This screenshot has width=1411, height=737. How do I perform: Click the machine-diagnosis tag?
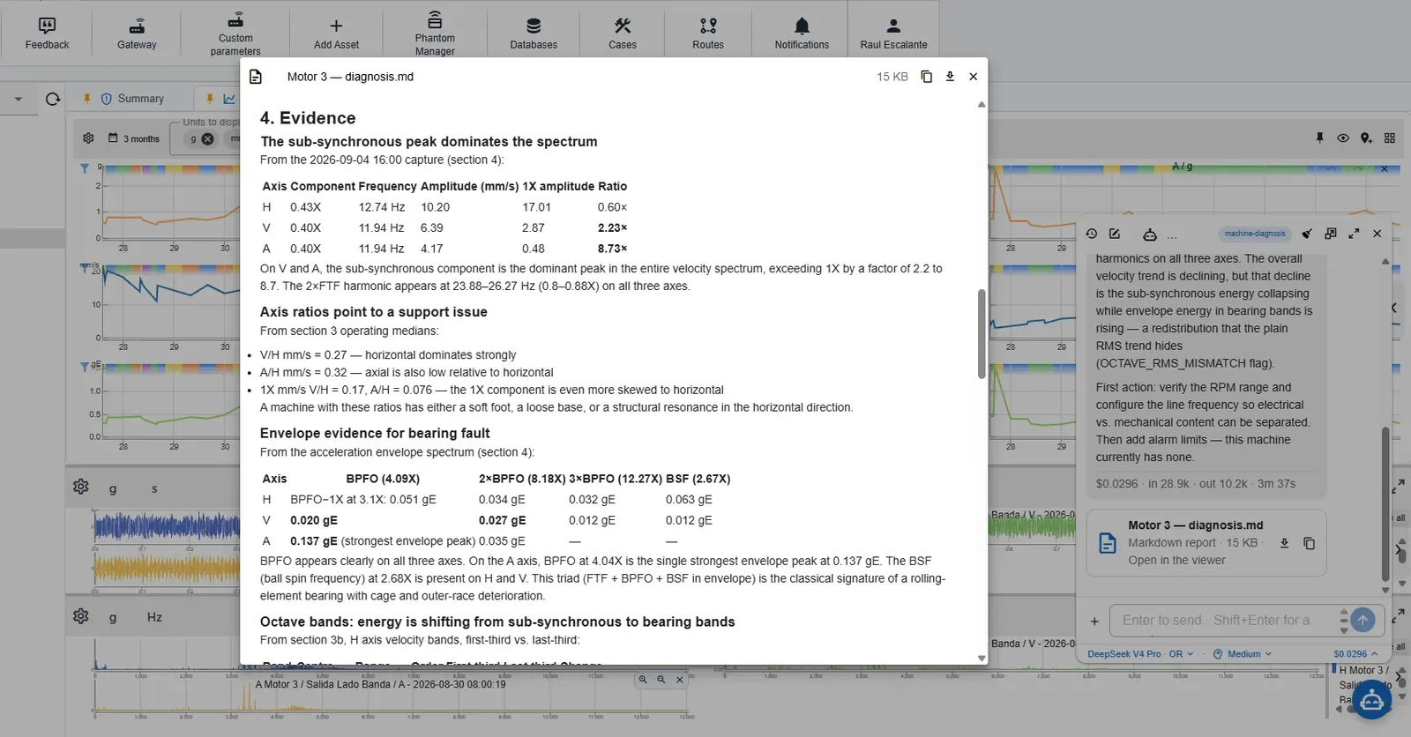[1255, 234]
